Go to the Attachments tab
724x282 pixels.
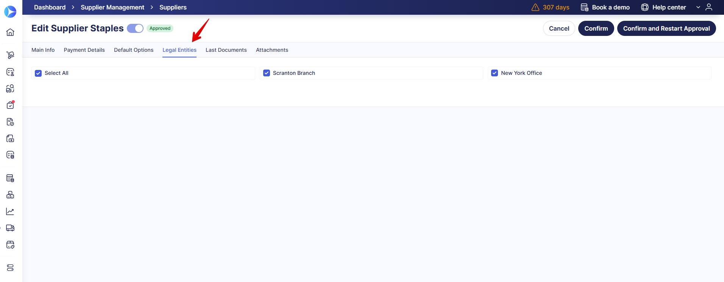pyautogui.click(x=272, y=50)
